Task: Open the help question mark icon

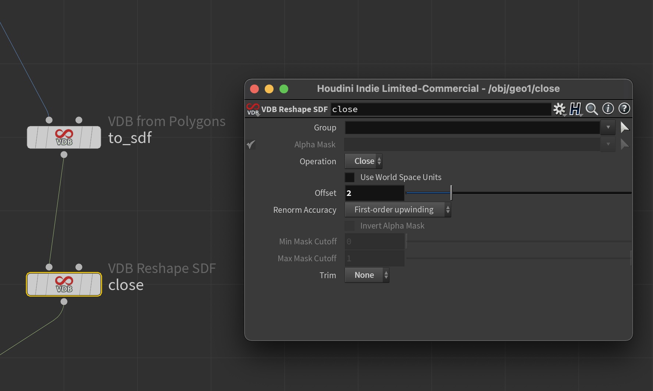Action: [624, 108]
